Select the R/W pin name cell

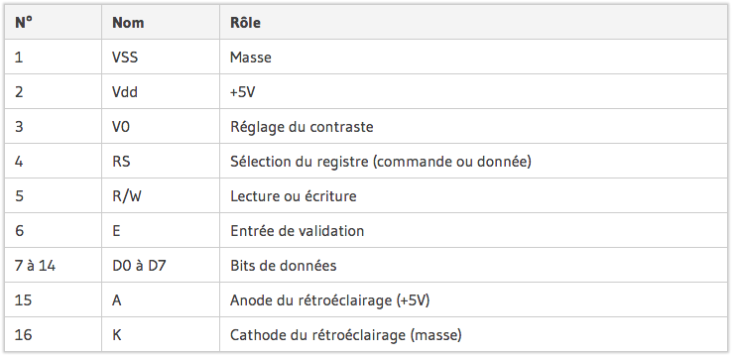coord(161,195)
